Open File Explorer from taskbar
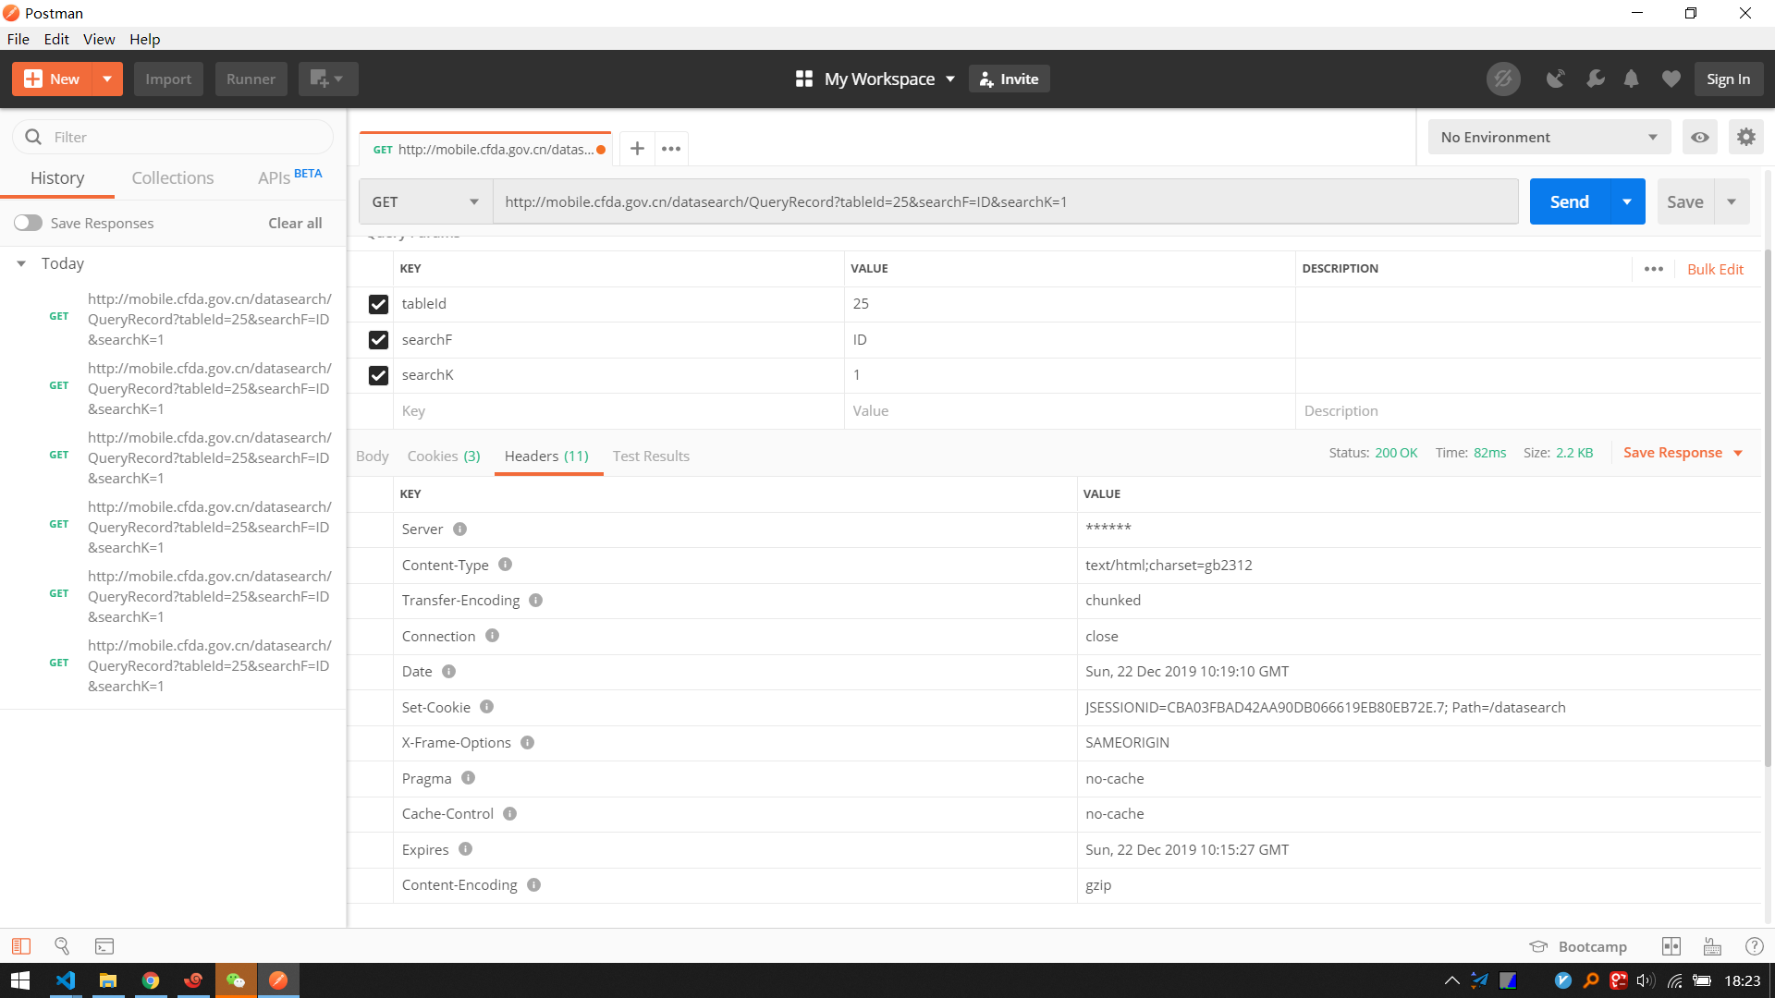Screen dimensions: 1775x998 [108, 980]
